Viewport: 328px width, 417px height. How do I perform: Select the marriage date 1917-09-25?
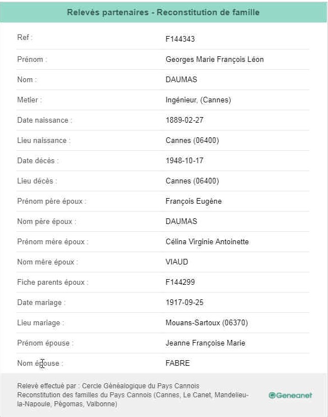click(x=184, y=302)
